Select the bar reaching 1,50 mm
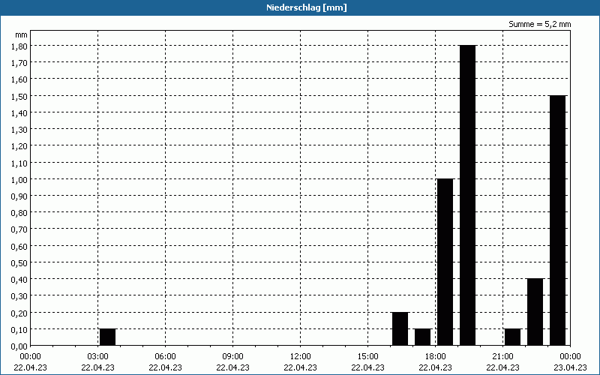The image size is (600, 375). click(557, 220)
